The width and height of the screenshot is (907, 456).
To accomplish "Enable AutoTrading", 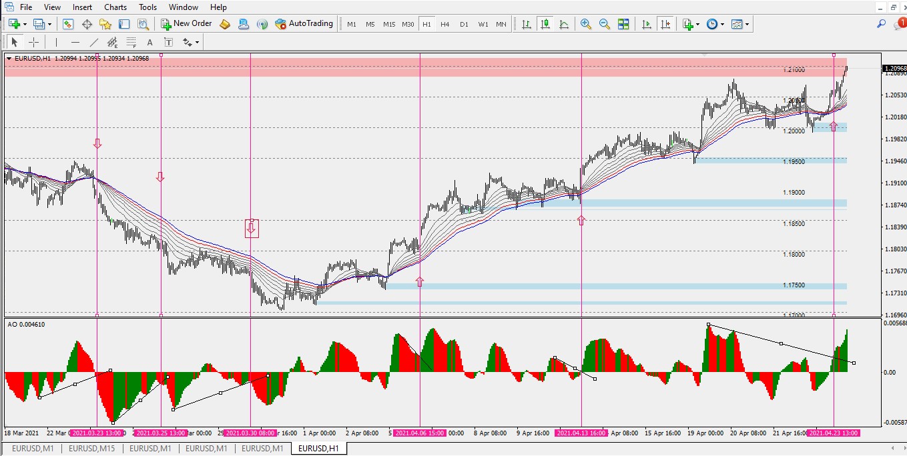I will (304, 24).
